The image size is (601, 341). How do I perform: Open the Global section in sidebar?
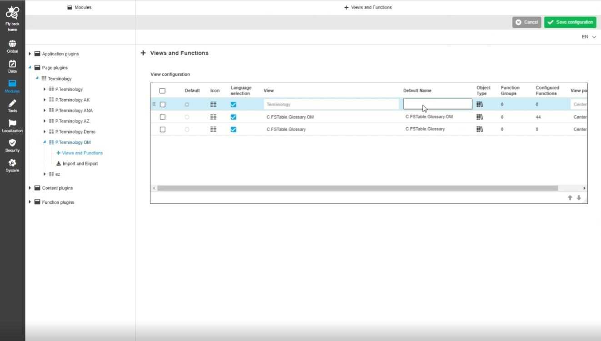point(12,44)
